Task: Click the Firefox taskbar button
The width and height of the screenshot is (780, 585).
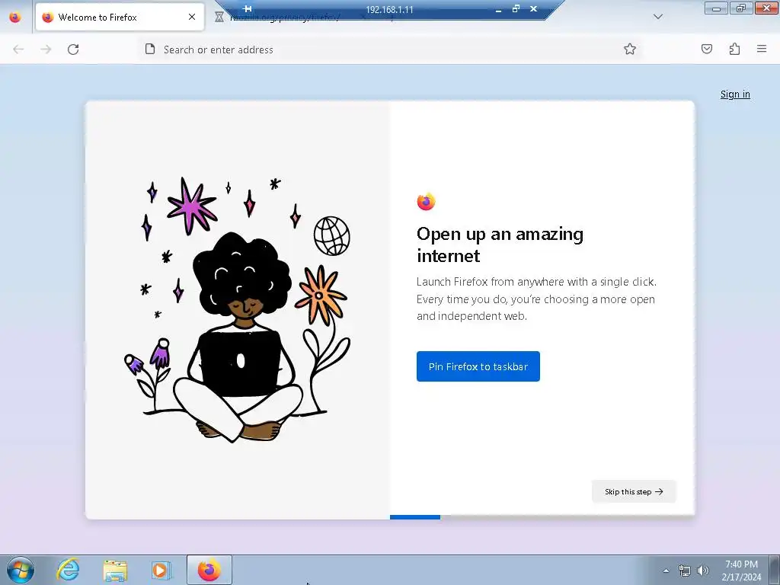Action: [x=209, y=570]
